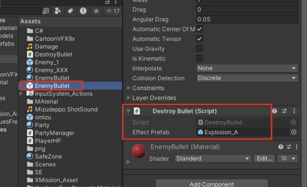This screenshot has width=307, height=187.
Task: Click the Search by Type filter icon
Action: [57, 11]
